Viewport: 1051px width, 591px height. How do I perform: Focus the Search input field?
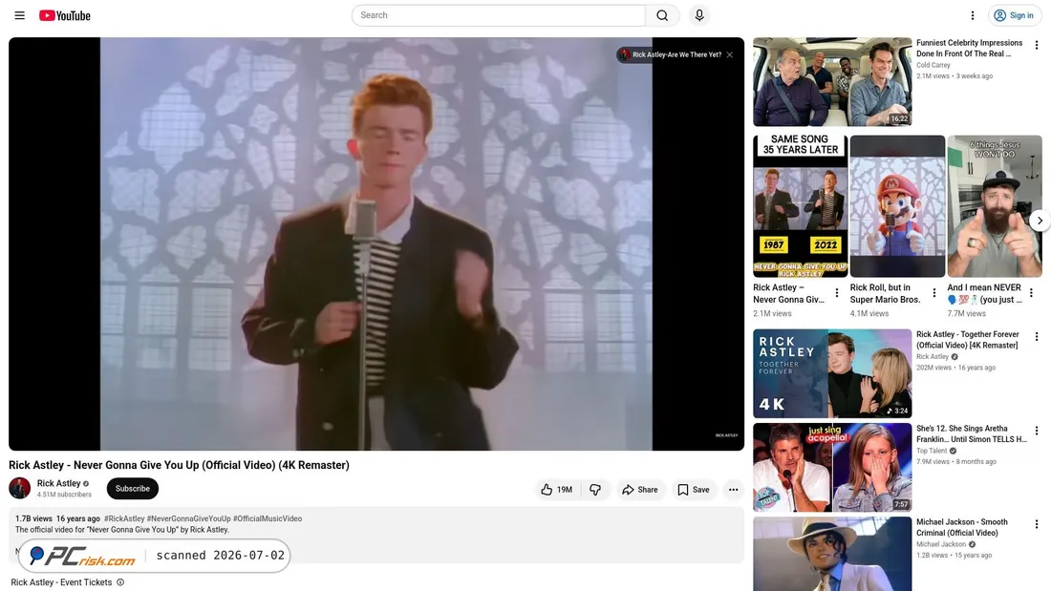pos(499,15)
